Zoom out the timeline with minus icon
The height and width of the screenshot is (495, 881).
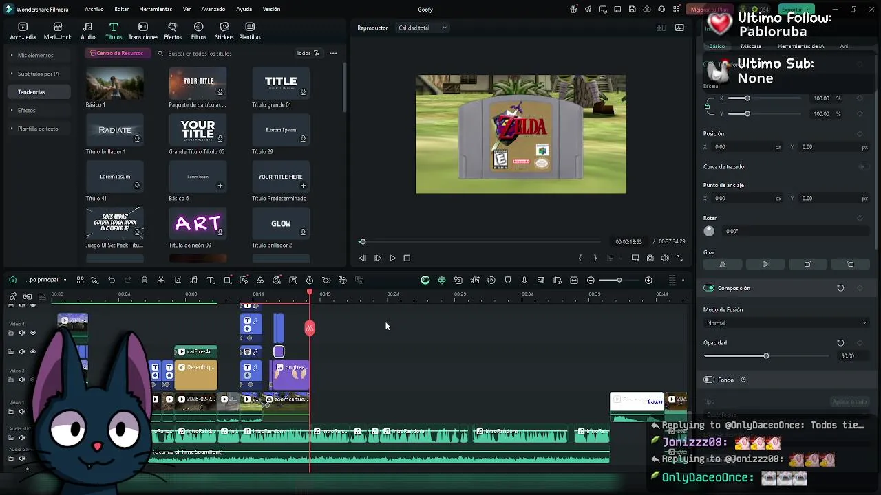click(x=591, y=280)
